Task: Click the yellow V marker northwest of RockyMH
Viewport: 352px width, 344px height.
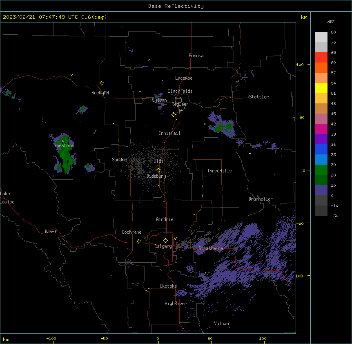Action: tap(71, 75)
